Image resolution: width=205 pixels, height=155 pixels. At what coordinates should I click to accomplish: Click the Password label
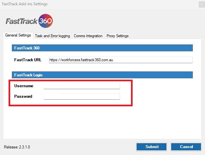23,96
